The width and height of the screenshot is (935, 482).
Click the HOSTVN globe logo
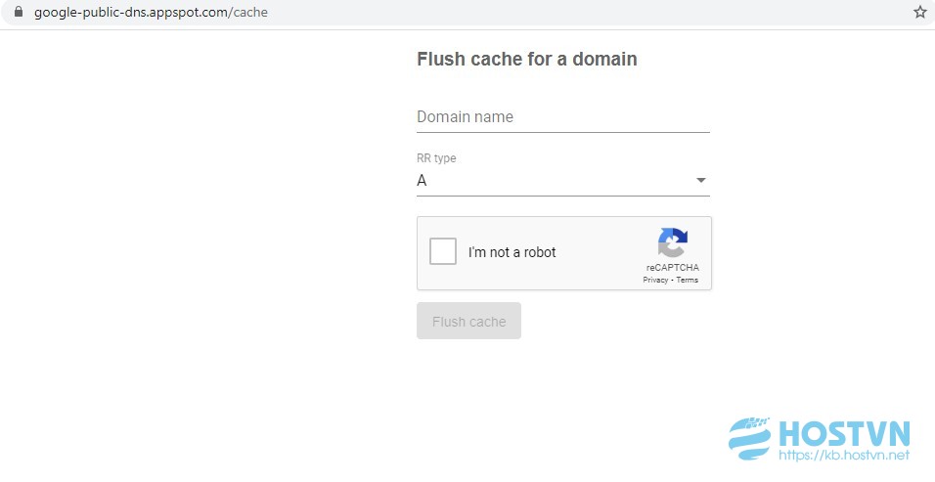coord(750,439)
